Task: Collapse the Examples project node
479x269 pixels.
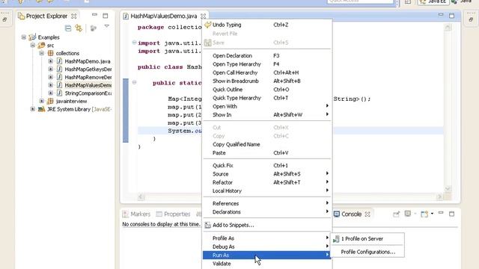Action: click(x=24, y=37)
